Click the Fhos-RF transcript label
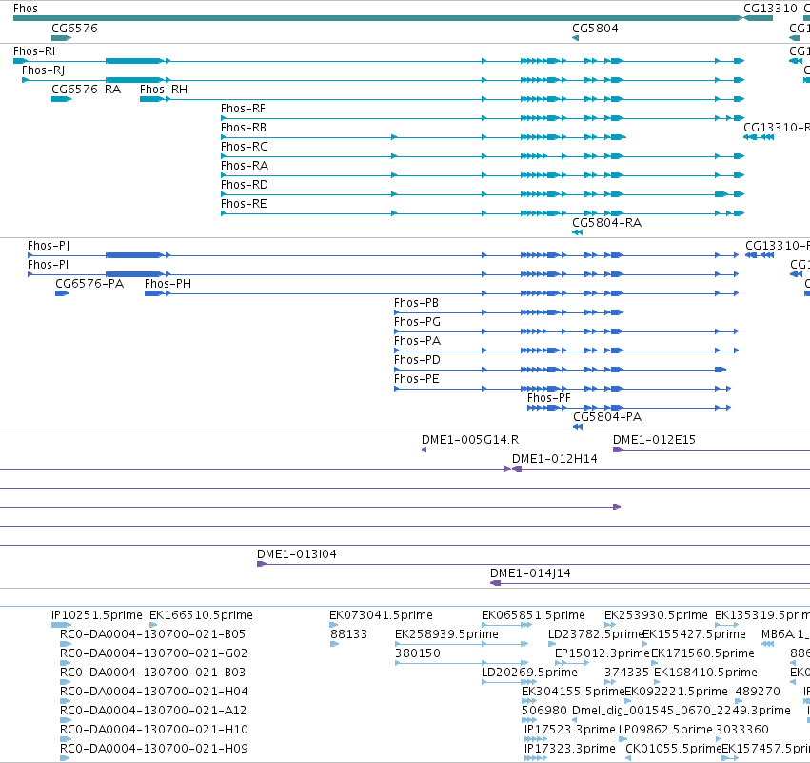The height and width of the screenshot is (763, 810). [x=243, y=109]
